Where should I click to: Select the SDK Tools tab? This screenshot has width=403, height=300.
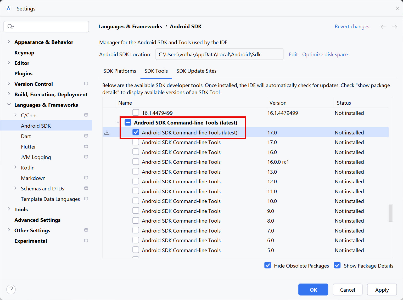(156, 71)
